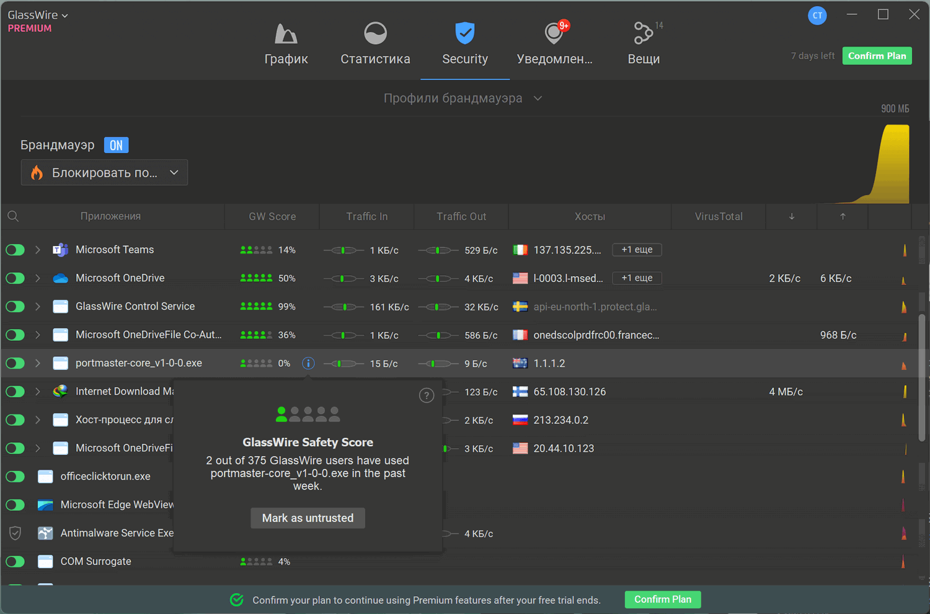The height and width of the screenshot is (614, 930).
Task: Click the help question mark in popup
Action: (427, 395)
